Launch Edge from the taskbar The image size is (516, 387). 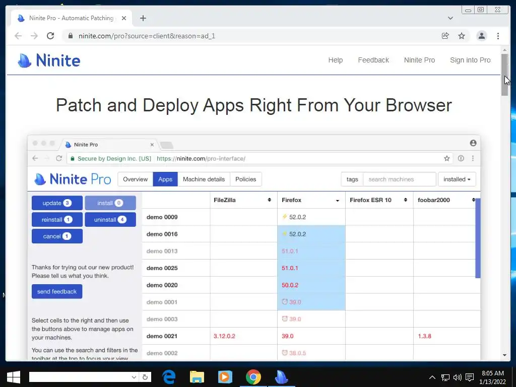[x=169, y=377]
